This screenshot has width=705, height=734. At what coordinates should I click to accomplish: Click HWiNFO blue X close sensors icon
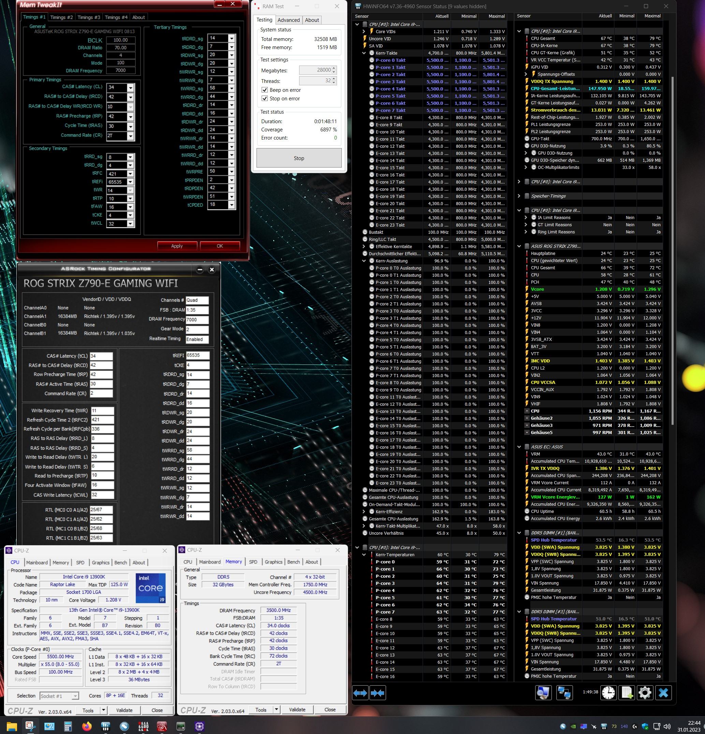663,693
